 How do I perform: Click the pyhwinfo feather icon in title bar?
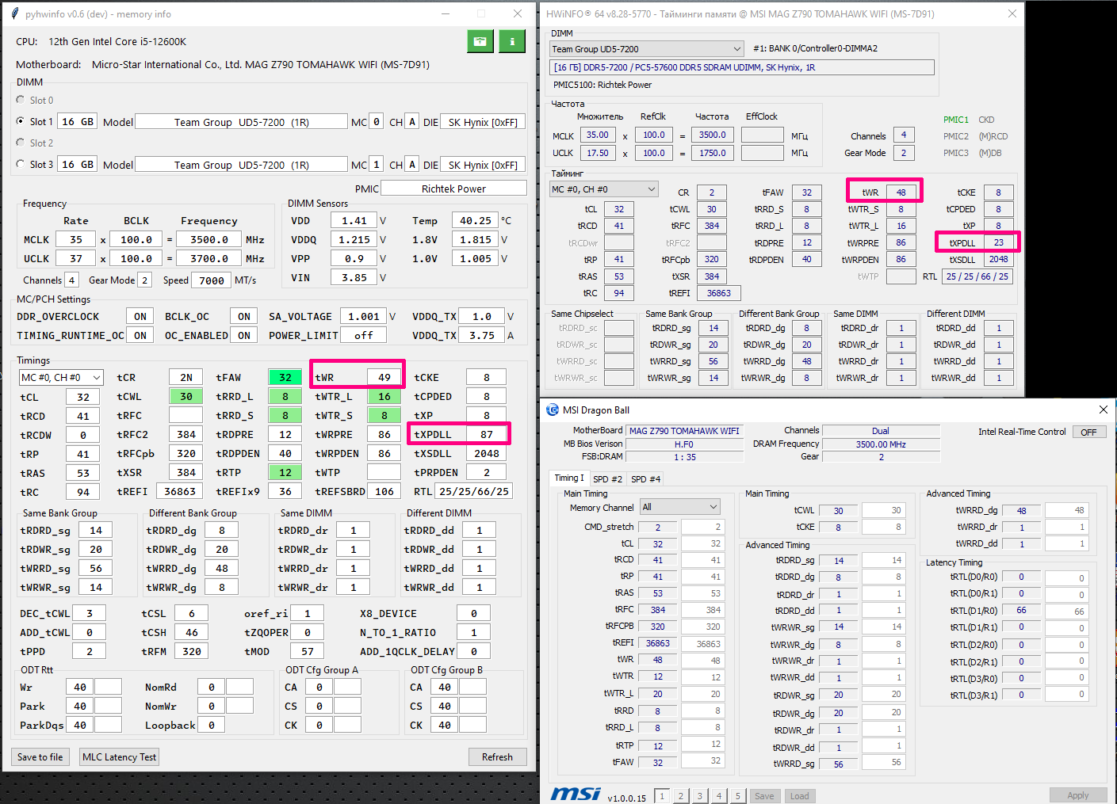(x=14, y=14)
